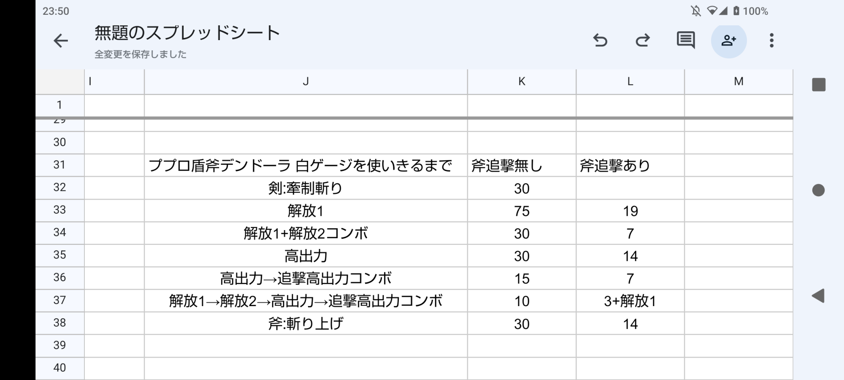Open the share (add people) dialog
This screenshot has height=380, width=844.
(729, 41)
